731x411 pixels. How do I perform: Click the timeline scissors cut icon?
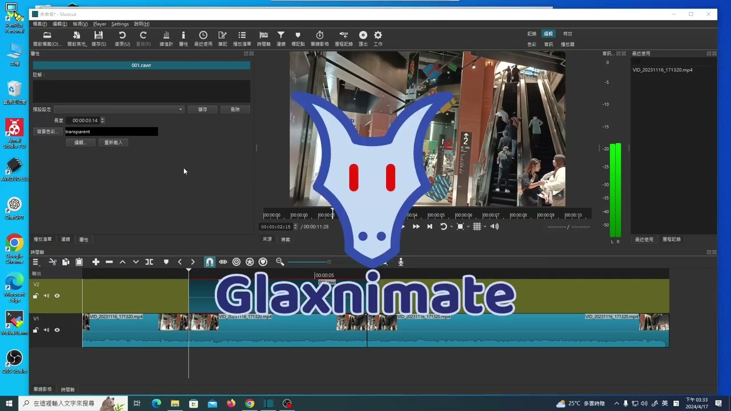coord(53,262)
